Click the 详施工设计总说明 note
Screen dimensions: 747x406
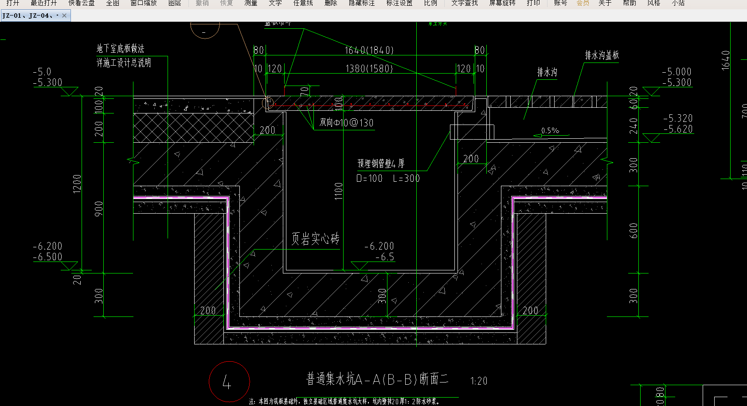(124, 63)
